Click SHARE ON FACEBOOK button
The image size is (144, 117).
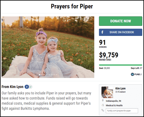[121, 32]
